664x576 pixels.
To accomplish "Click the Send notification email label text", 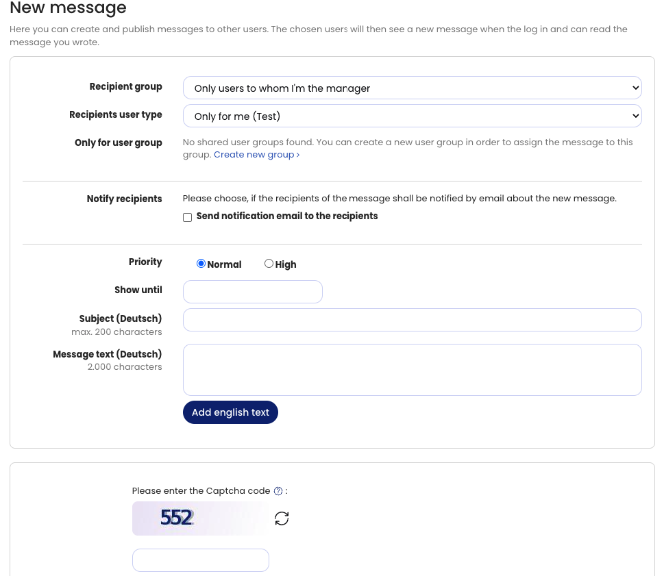I will pyautogui.click(x=287, y=216).
